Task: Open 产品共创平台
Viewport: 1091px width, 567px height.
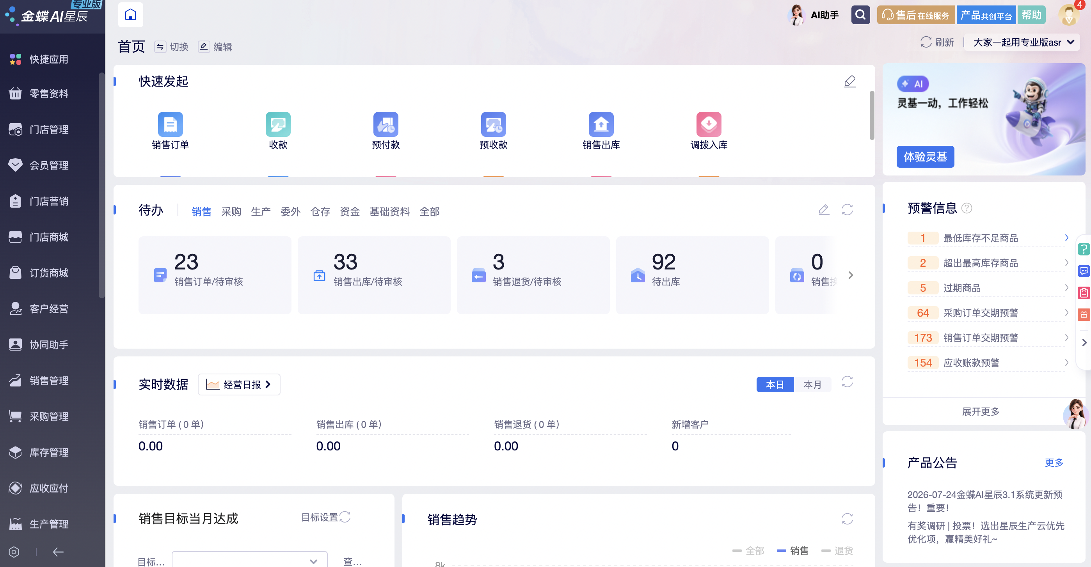Action: click(986, 15)
